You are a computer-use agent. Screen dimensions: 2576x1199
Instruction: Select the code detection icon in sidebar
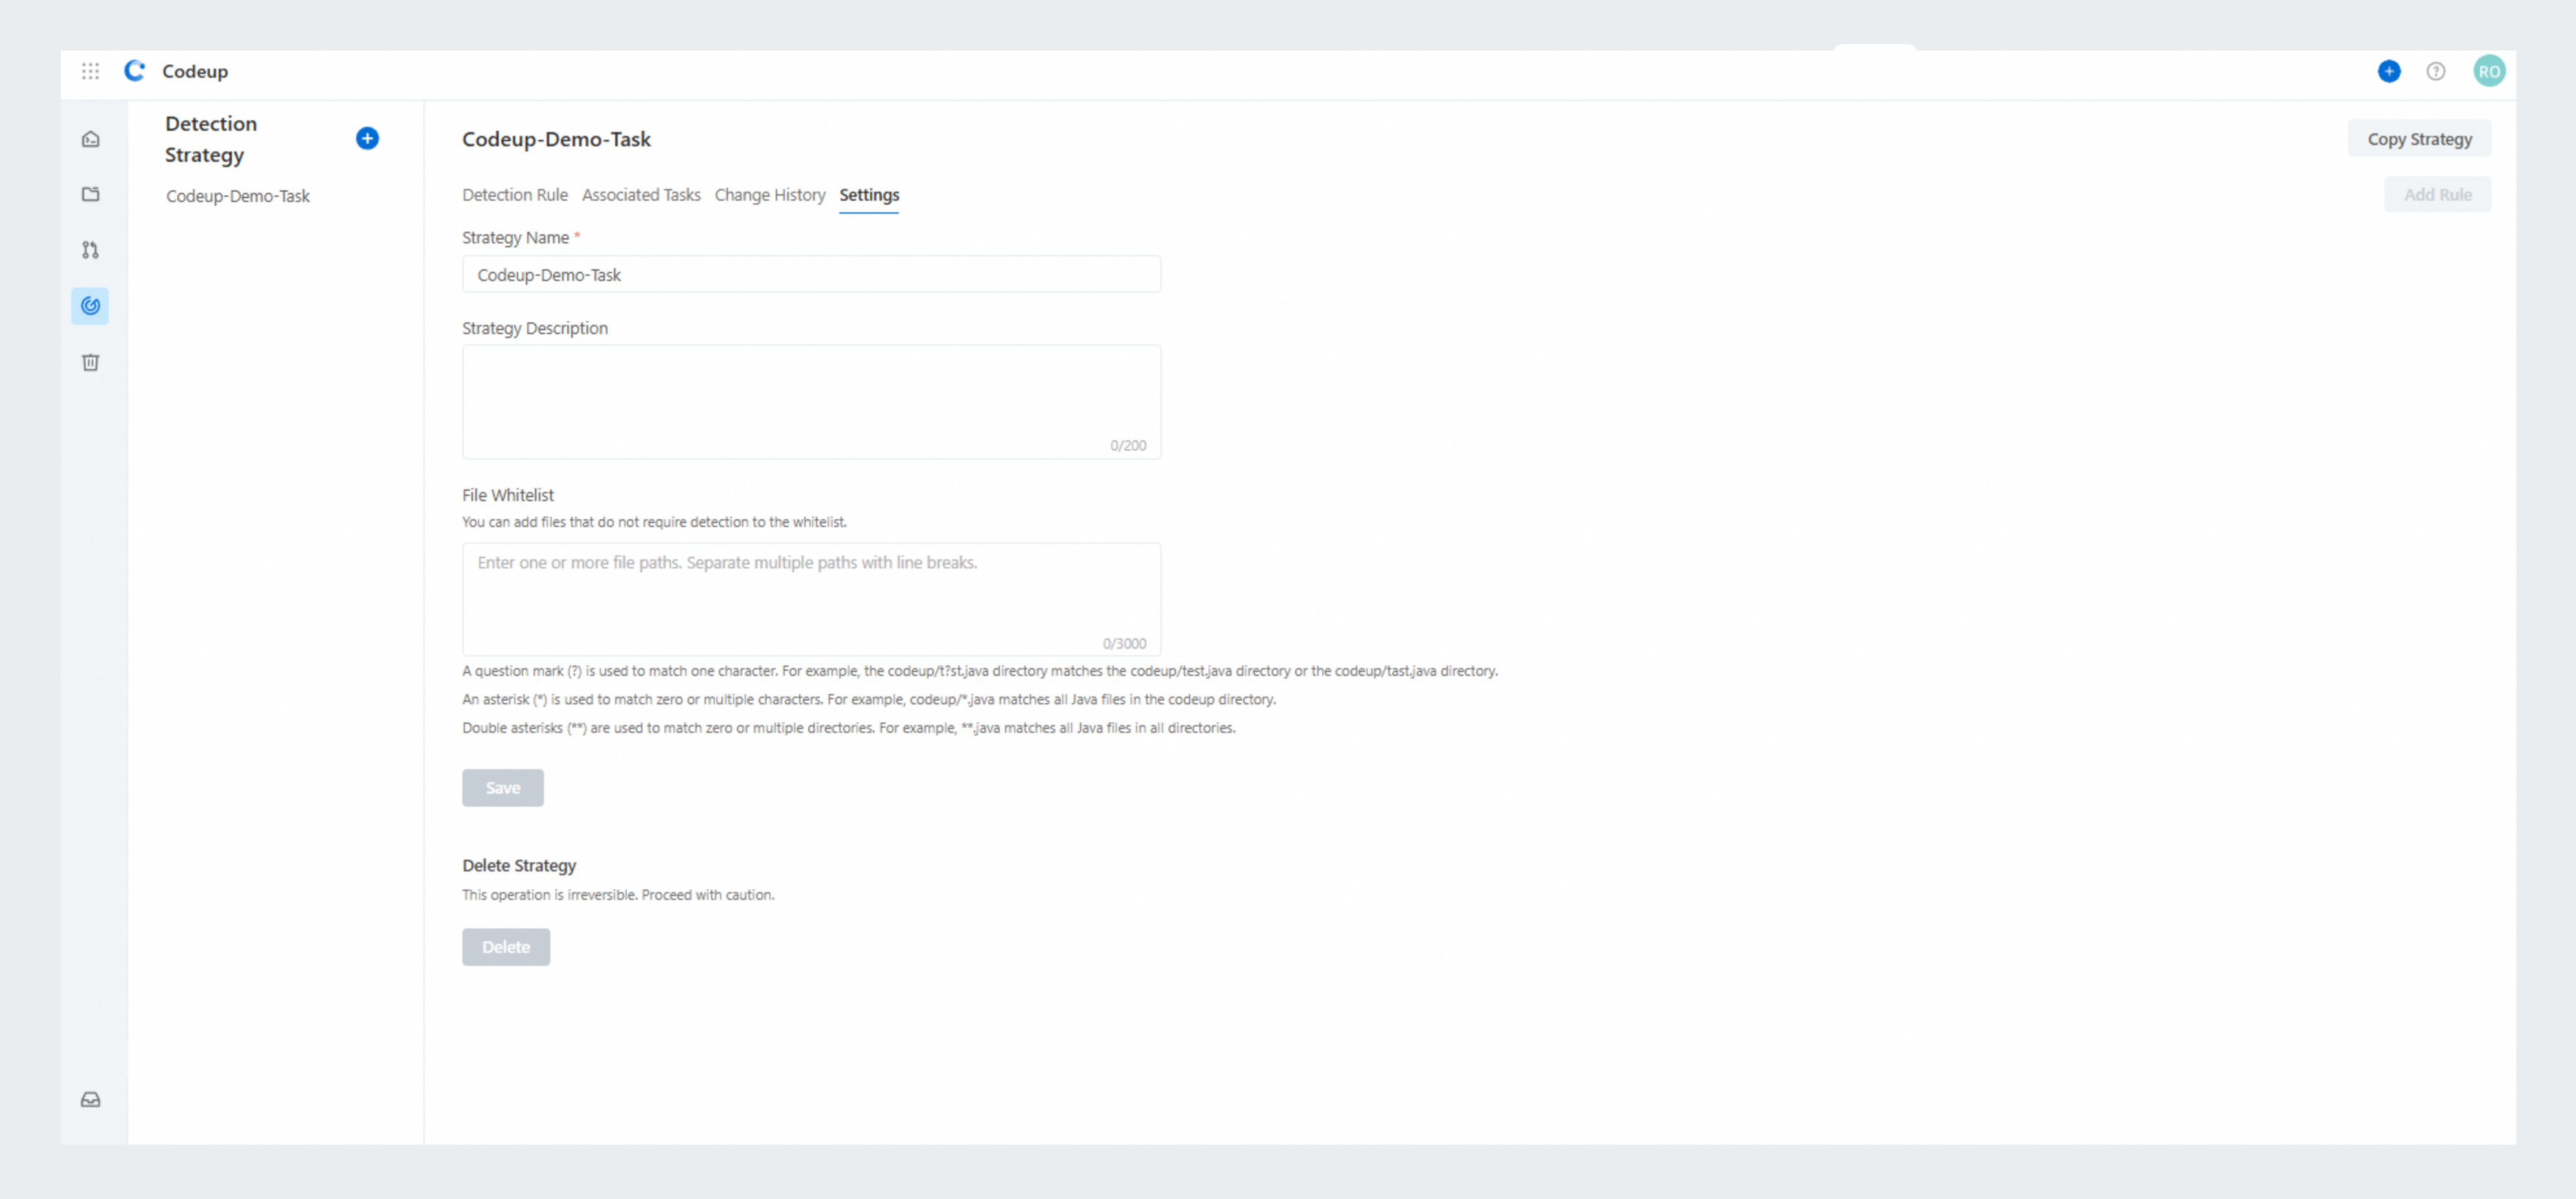[x=90, y=306]
